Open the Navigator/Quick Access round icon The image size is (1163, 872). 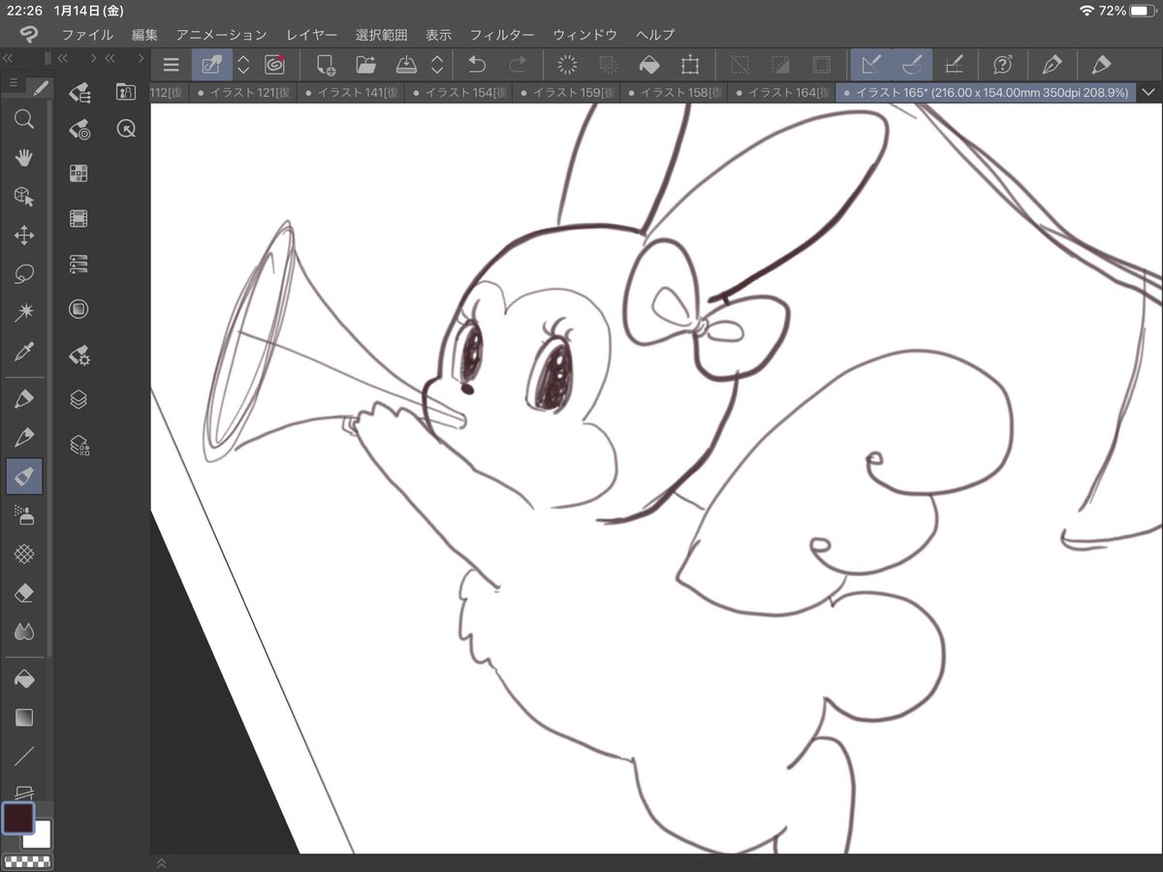[79, 309]
